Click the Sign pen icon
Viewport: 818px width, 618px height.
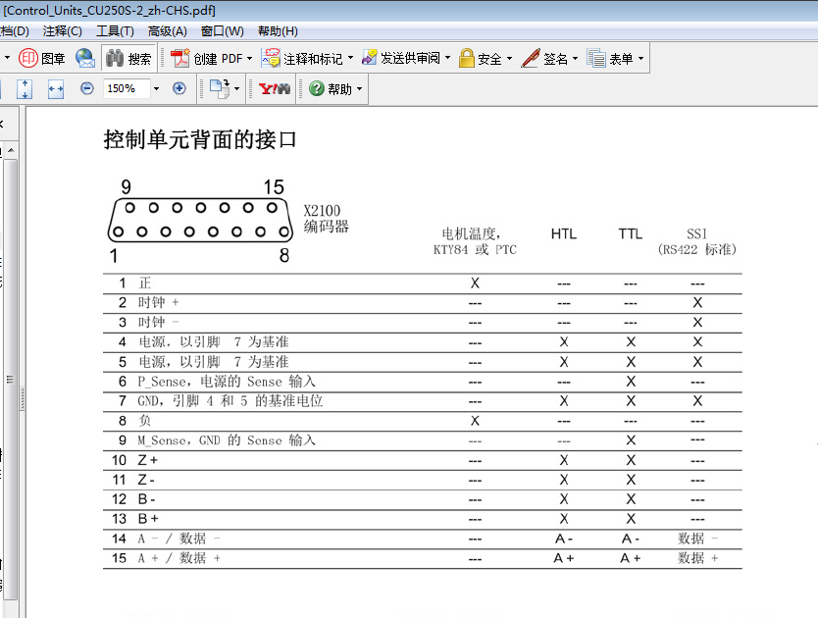click(531, 58)
